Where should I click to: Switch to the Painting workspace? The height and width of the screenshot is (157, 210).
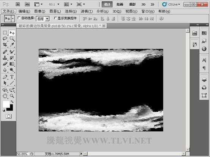coord(120,5)
